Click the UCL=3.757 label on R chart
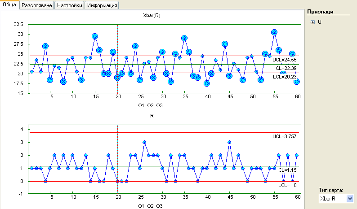The image size is (357, 209). click(x=285, y=136)
